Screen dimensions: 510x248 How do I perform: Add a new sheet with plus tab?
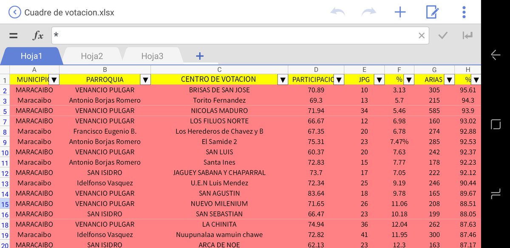200,56
